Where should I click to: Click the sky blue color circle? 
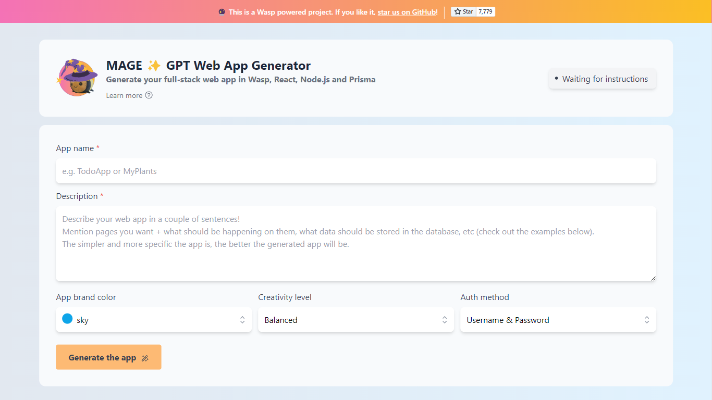tap(67, 319)
